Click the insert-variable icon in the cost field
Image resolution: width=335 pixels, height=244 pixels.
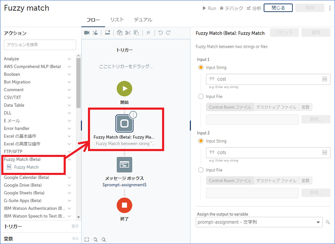point(324,79)
